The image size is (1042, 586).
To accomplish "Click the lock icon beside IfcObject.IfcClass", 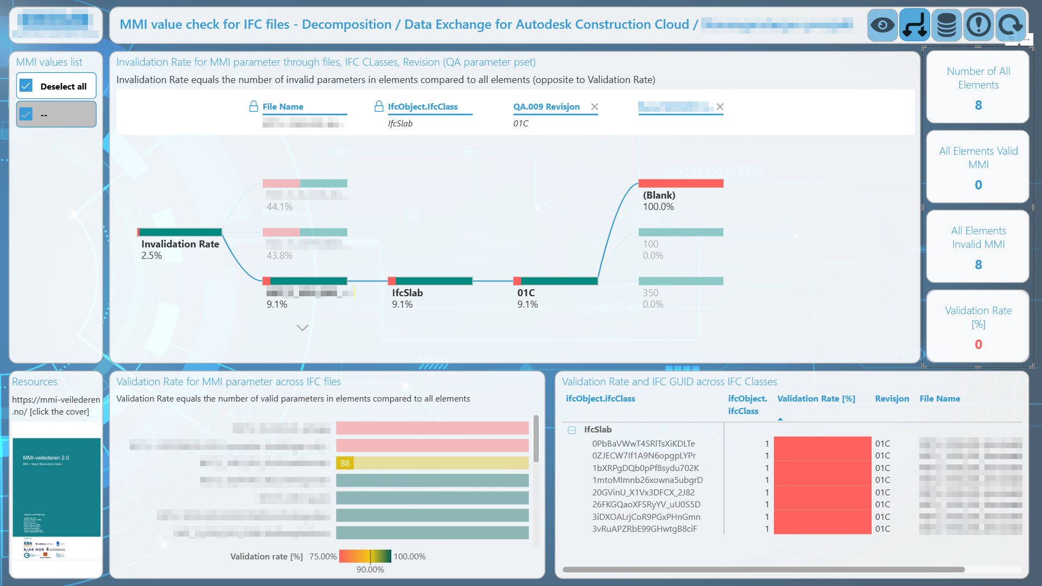I will (379, 106).
